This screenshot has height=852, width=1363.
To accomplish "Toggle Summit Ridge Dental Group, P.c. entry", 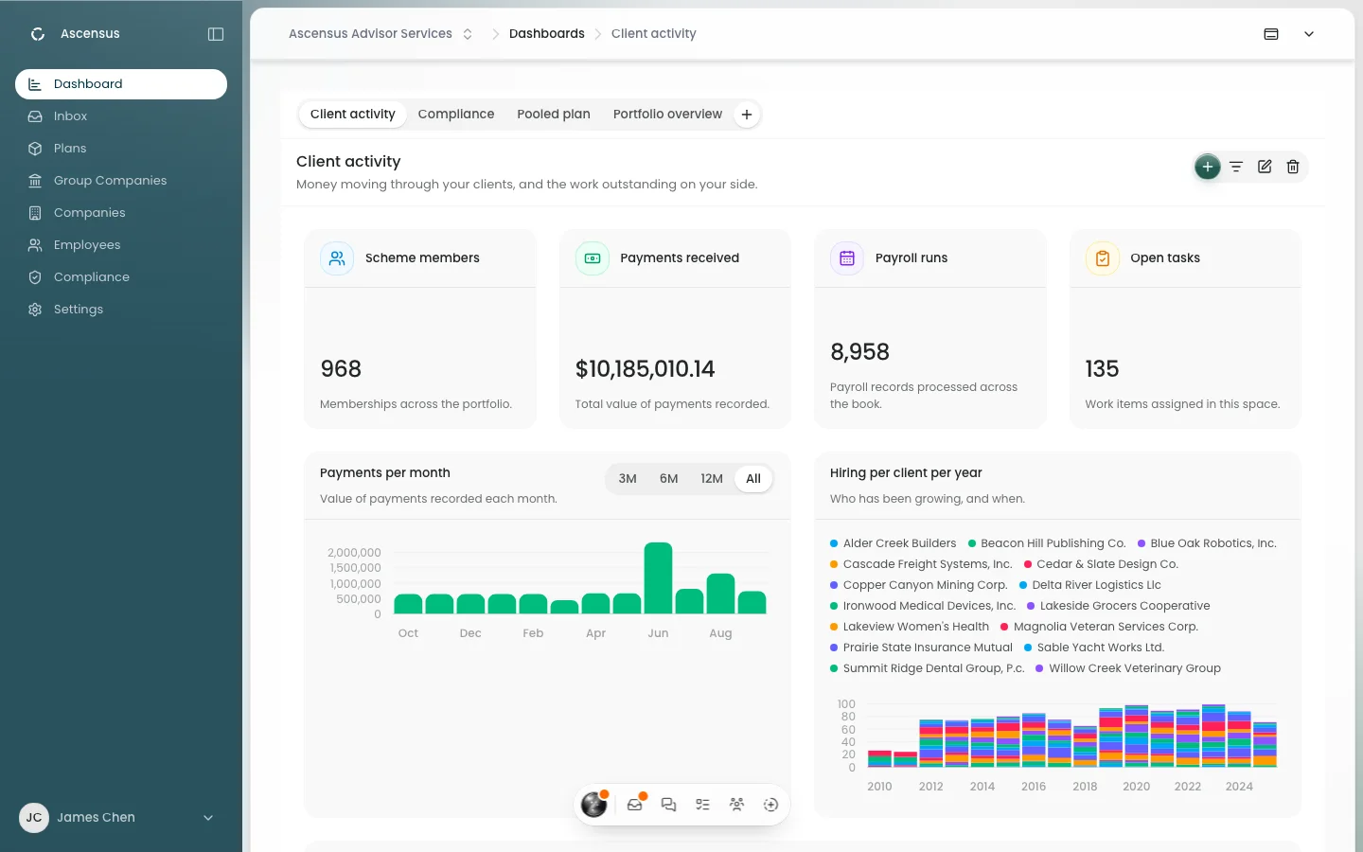I will [927, 668].
